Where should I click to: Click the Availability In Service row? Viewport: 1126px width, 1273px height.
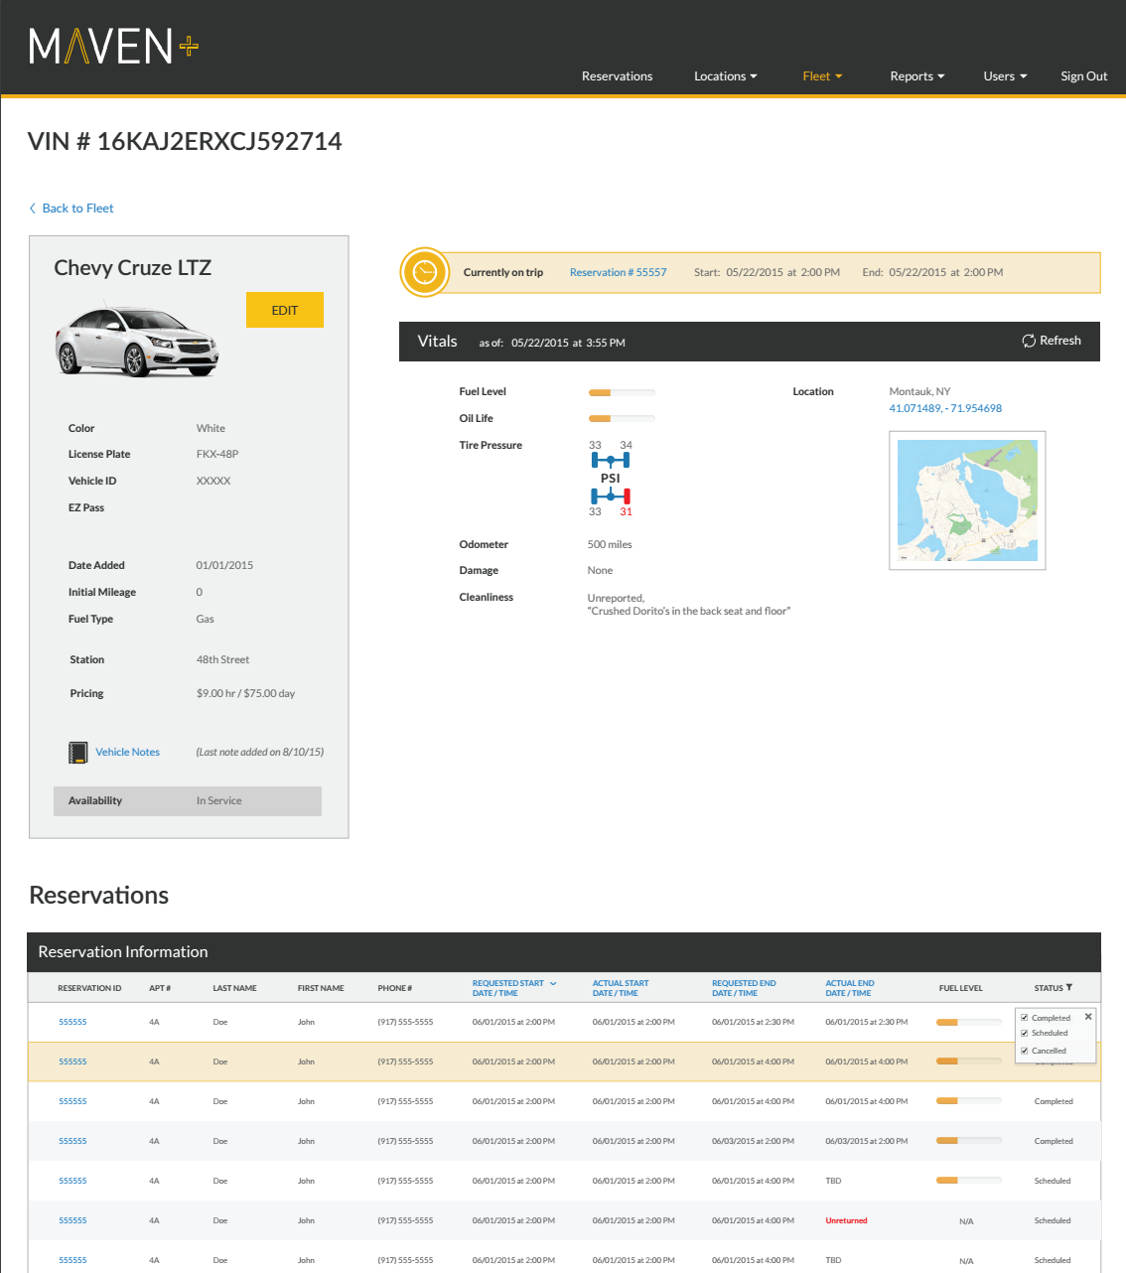tap(188, 801)
